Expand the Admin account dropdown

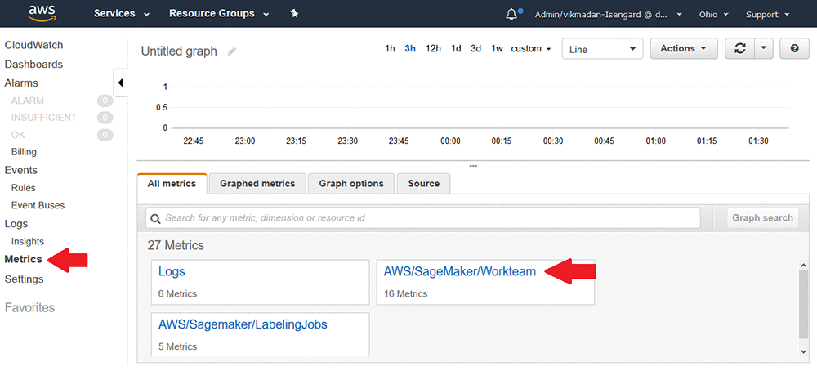609,15
